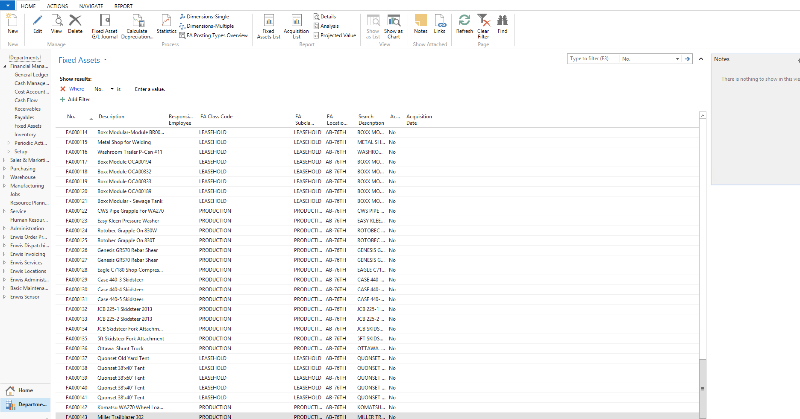Sort by Acquisition Date column header
Image resolution: width=800 pixels, height=419 pixels.
(x=419, y=120)
